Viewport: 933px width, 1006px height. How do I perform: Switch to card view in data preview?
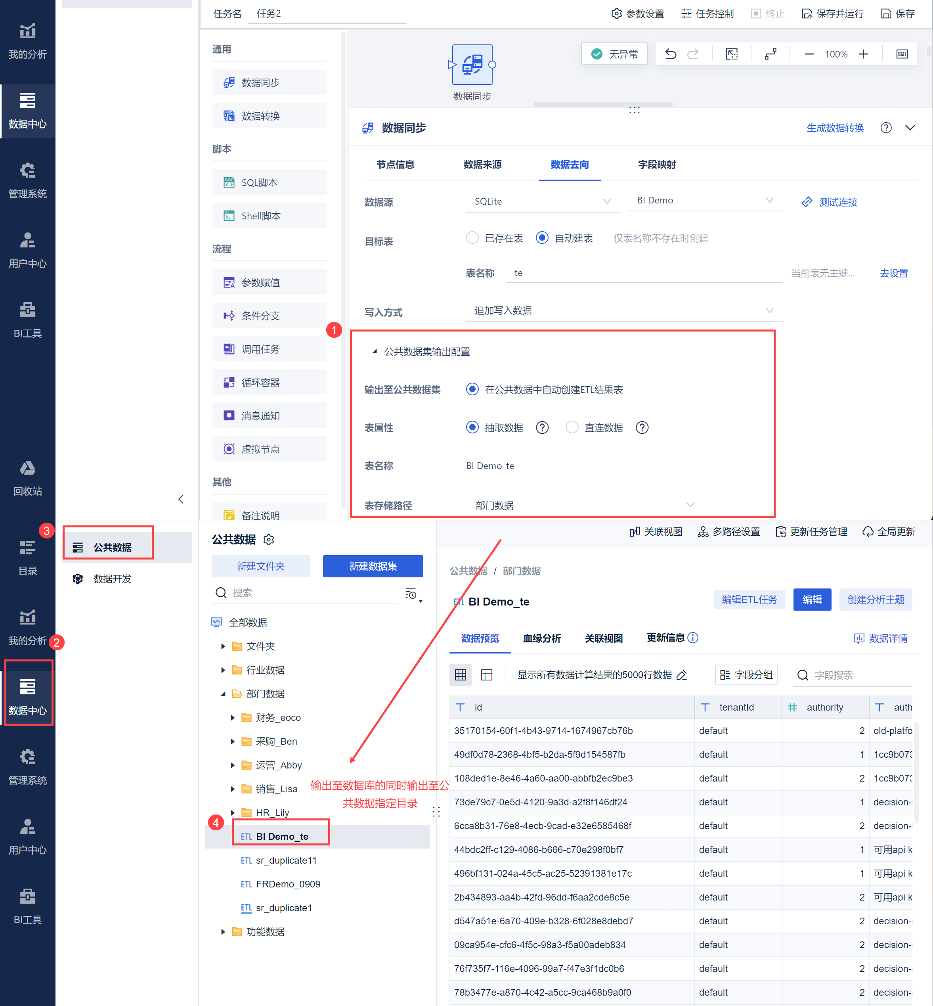[x=487, y=675]
